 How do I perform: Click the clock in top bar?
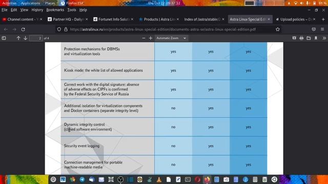pyautogui.click(x=165, y=3)
